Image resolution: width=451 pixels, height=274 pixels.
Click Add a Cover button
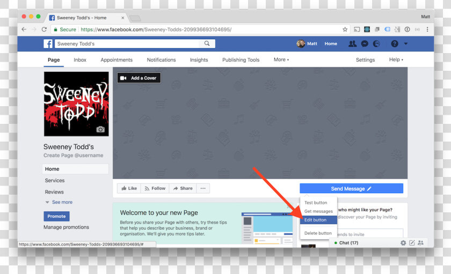[139, 78]
